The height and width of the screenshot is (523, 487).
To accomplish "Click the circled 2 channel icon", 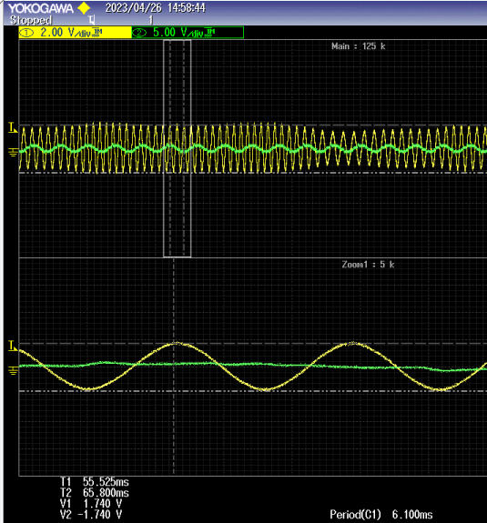I will coord(139,33).
